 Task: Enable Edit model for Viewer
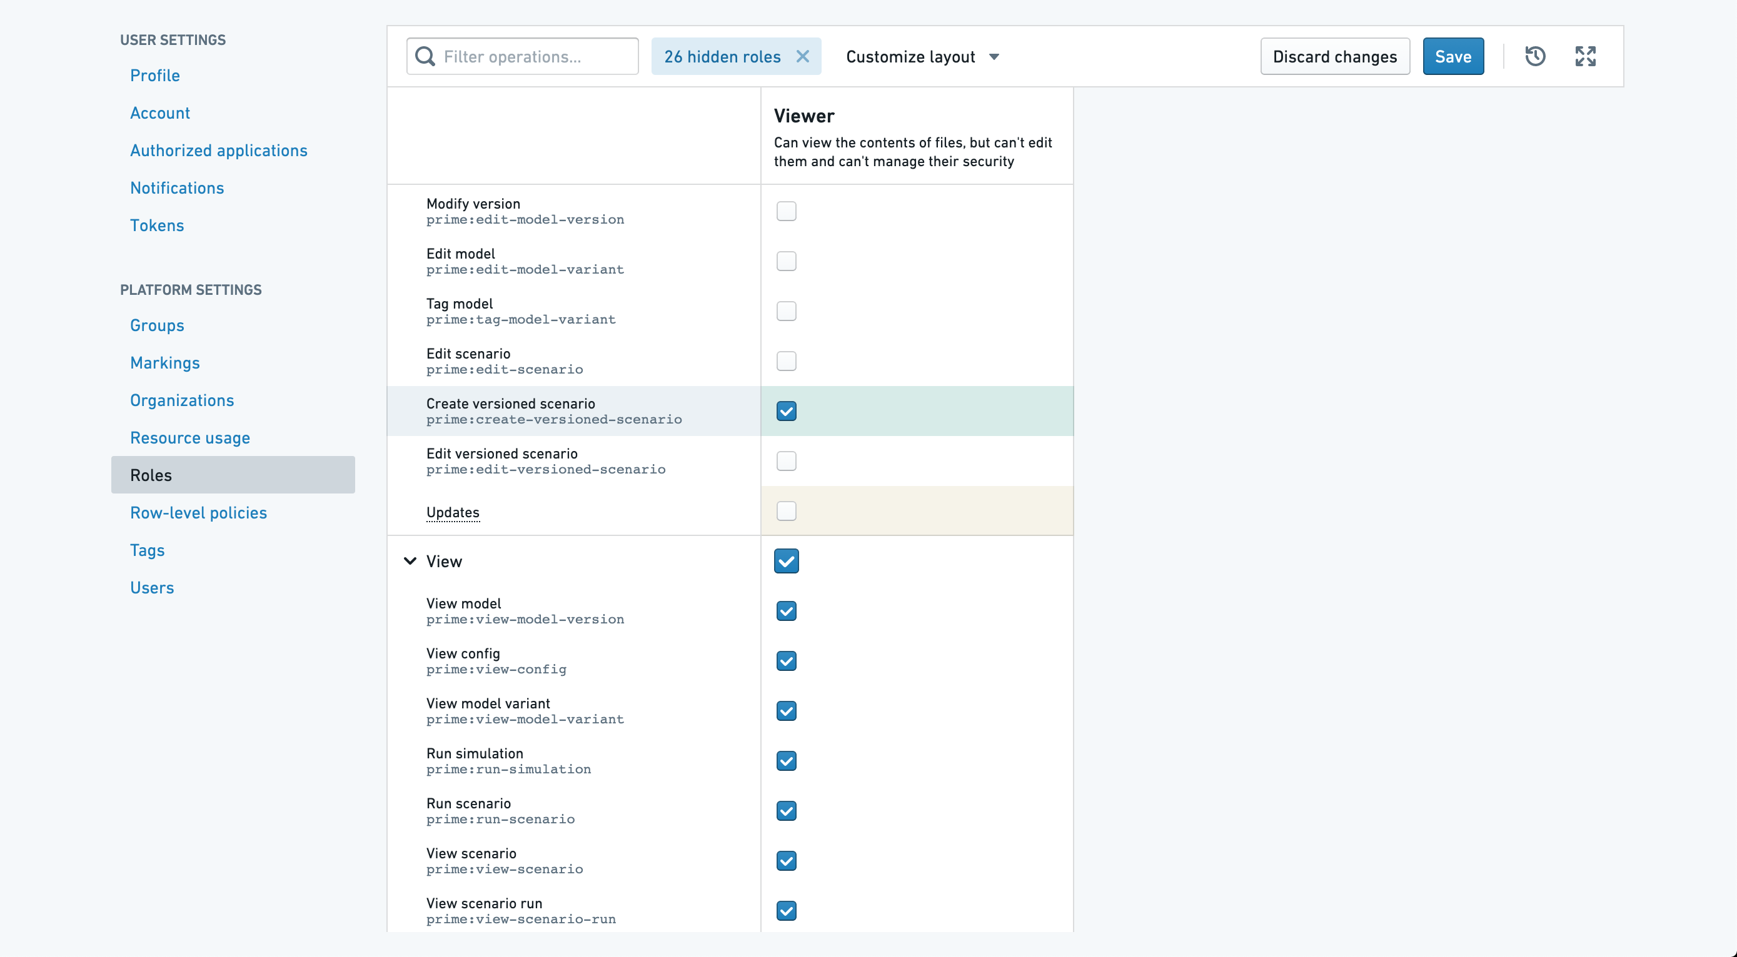click(x=786, y=261)
